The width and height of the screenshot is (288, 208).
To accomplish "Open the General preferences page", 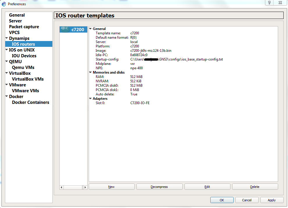I will pyautogui.click(x=17, y=15).
